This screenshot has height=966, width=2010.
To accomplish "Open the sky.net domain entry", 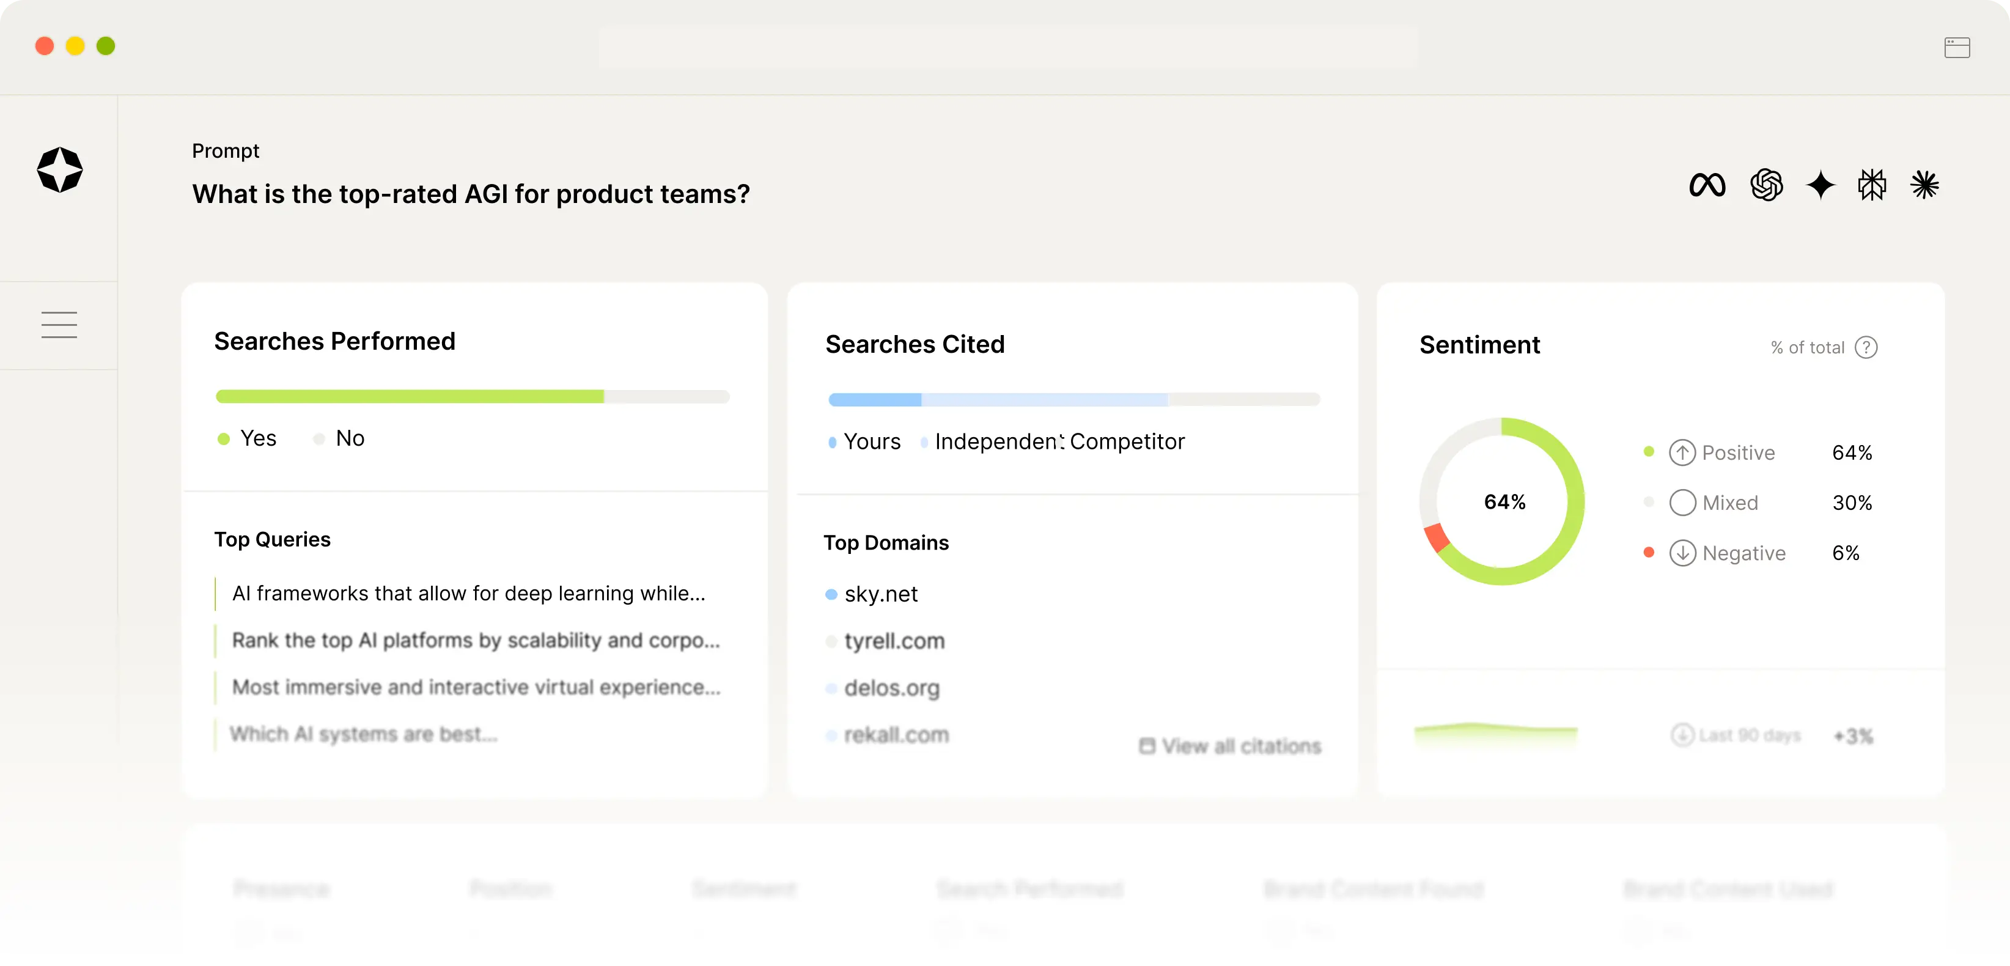I will click(880, 595).
